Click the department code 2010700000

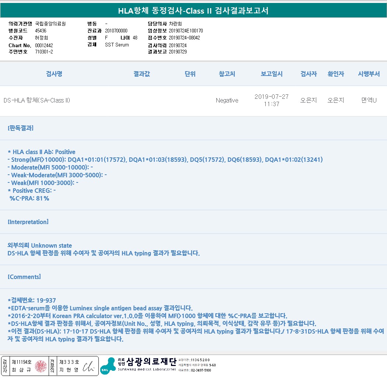116,31
